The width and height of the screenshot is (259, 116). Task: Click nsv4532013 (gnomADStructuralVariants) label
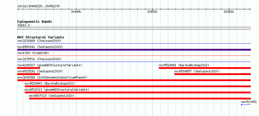coord(57,90)
